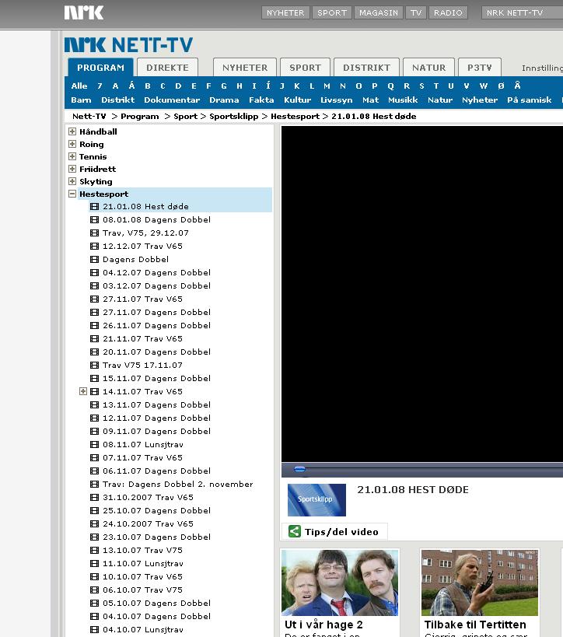Filter programs by Alle
The width and height of the screenshot is (563, 637).
pyautogui.click(x=79, y=86)
